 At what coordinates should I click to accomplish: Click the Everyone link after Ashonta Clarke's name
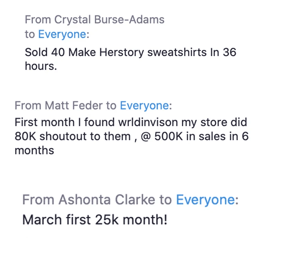click(205, 200)
